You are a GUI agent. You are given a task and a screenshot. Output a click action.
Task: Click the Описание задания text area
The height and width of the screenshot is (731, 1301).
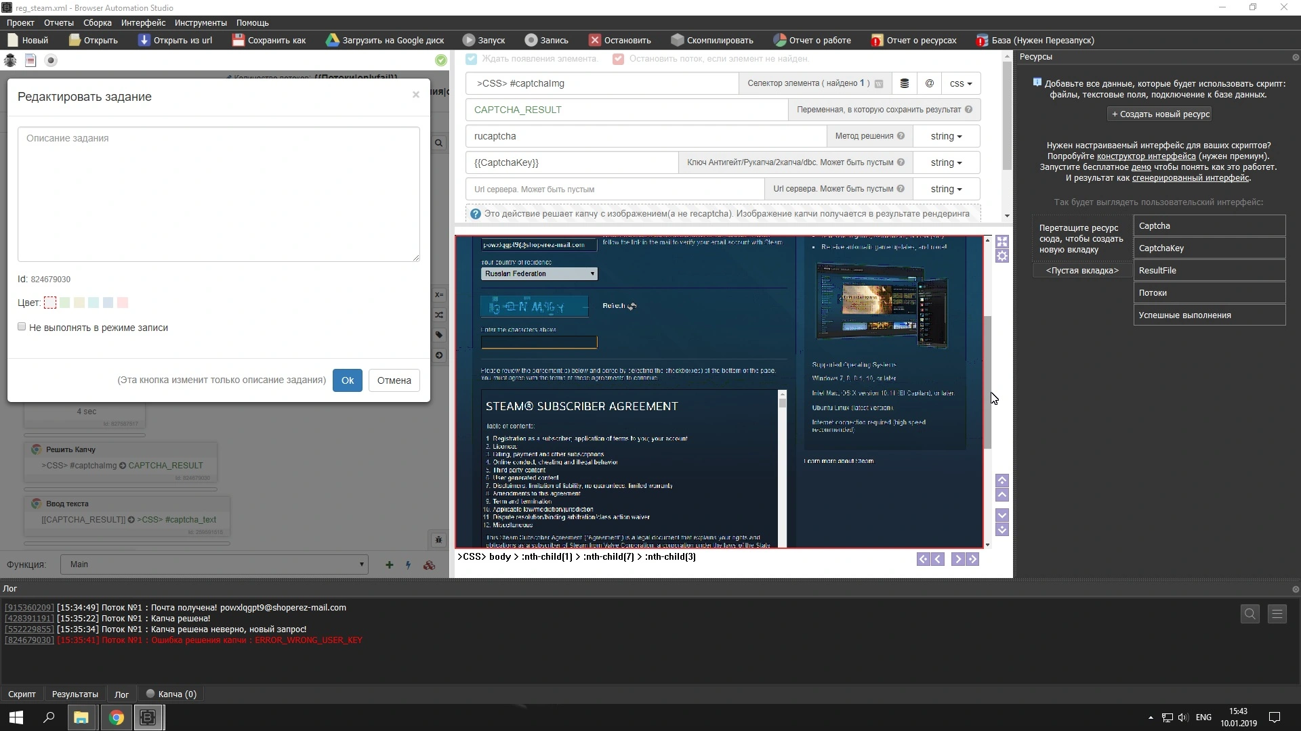[219, 194]
